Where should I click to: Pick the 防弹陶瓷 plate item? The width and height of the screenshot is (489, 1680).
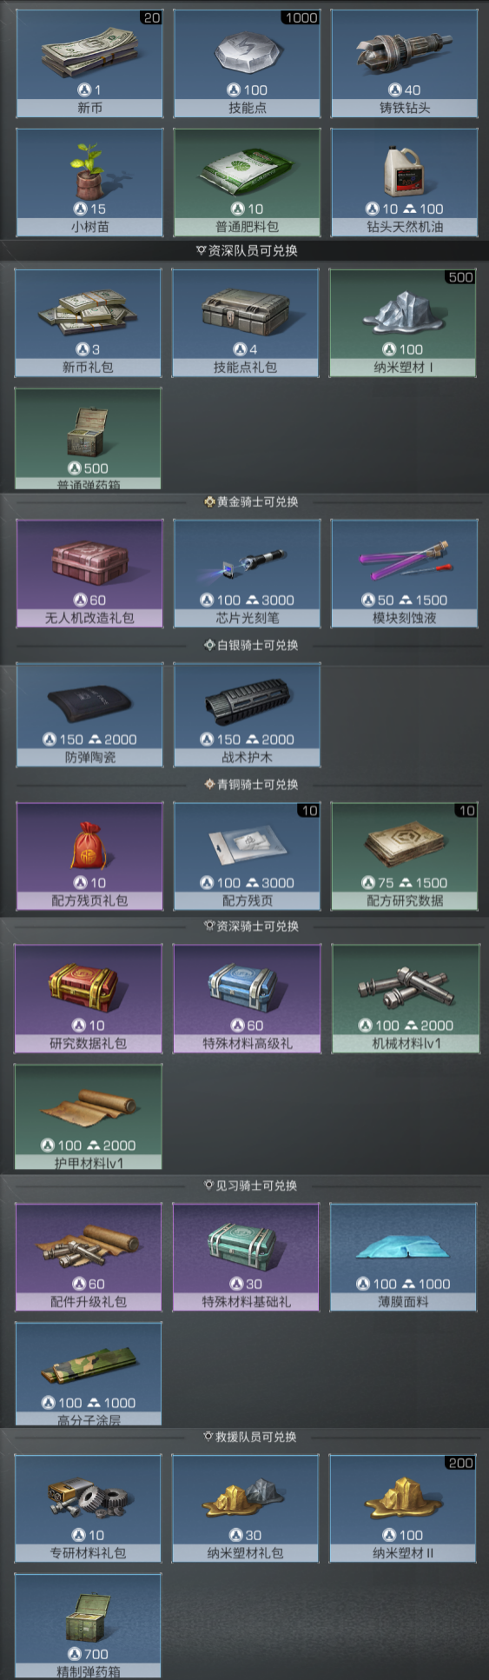click(x=89, y=714)
